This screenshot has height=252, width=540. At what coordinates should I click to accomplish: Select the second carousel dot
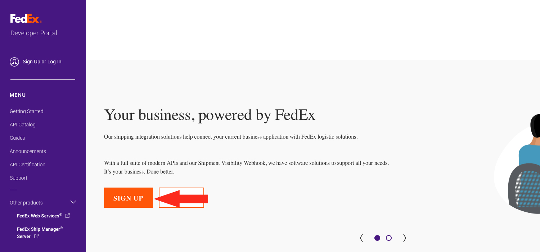click(388, 238)
